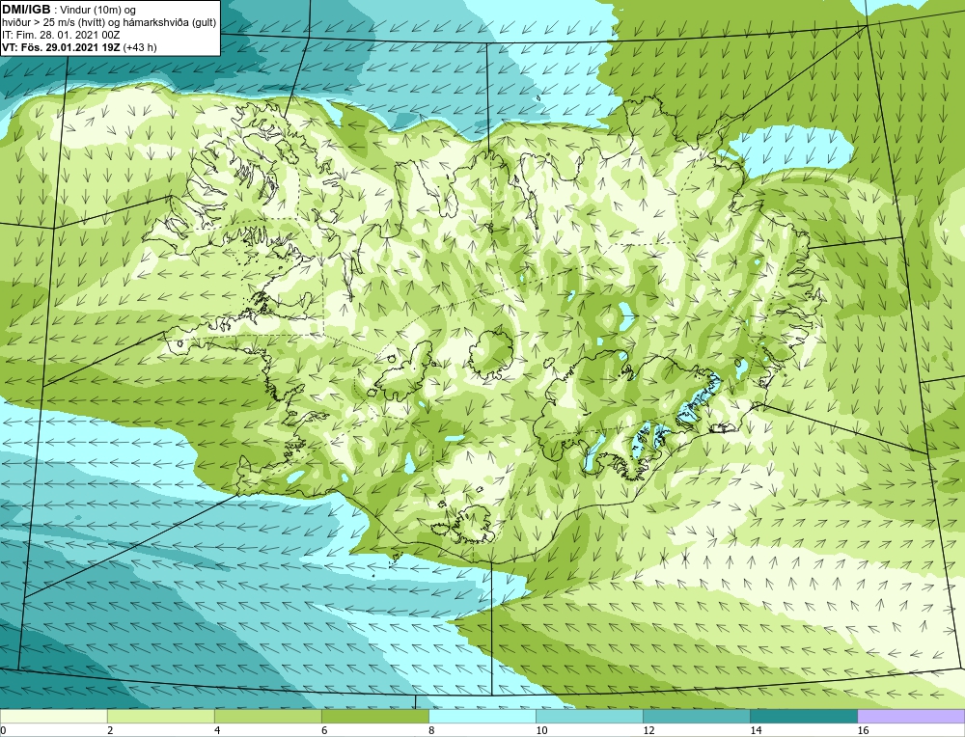
Task: Click the 4–6 m/s green legend swatch
Action: pyautogui.click(x=267, y=716)
